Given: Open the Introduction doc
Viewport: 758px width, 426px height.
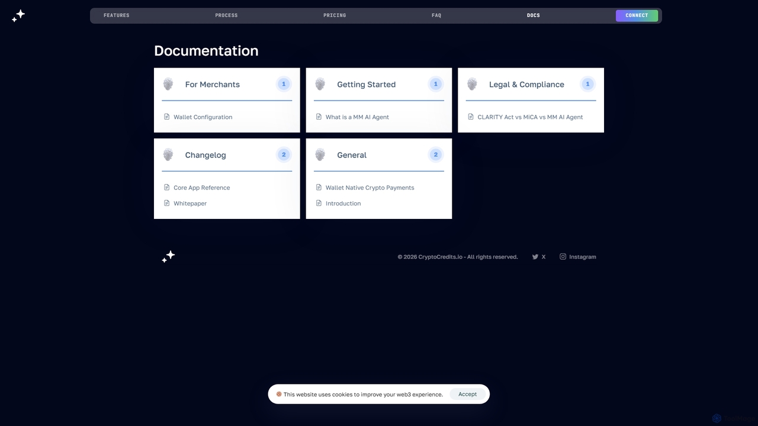Looking at the screenshot, I should [343, 204].
